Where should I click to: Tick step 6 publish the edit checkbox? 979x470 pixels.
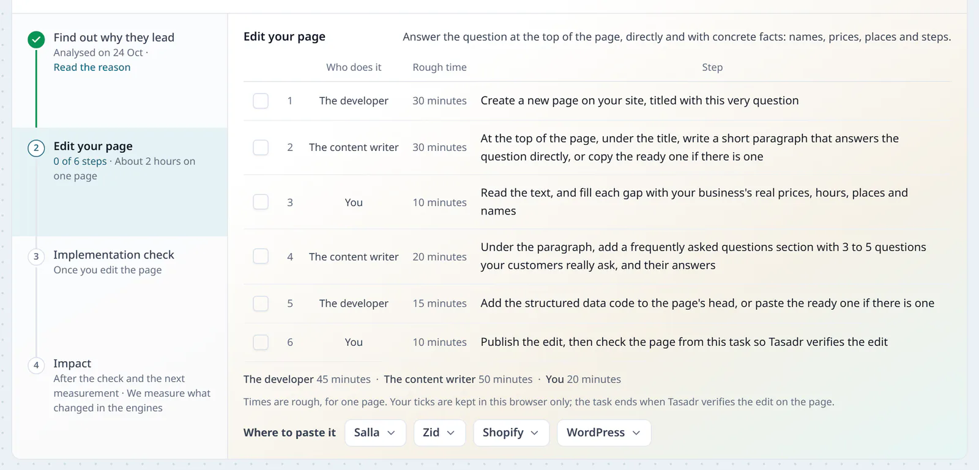point(261,342)
